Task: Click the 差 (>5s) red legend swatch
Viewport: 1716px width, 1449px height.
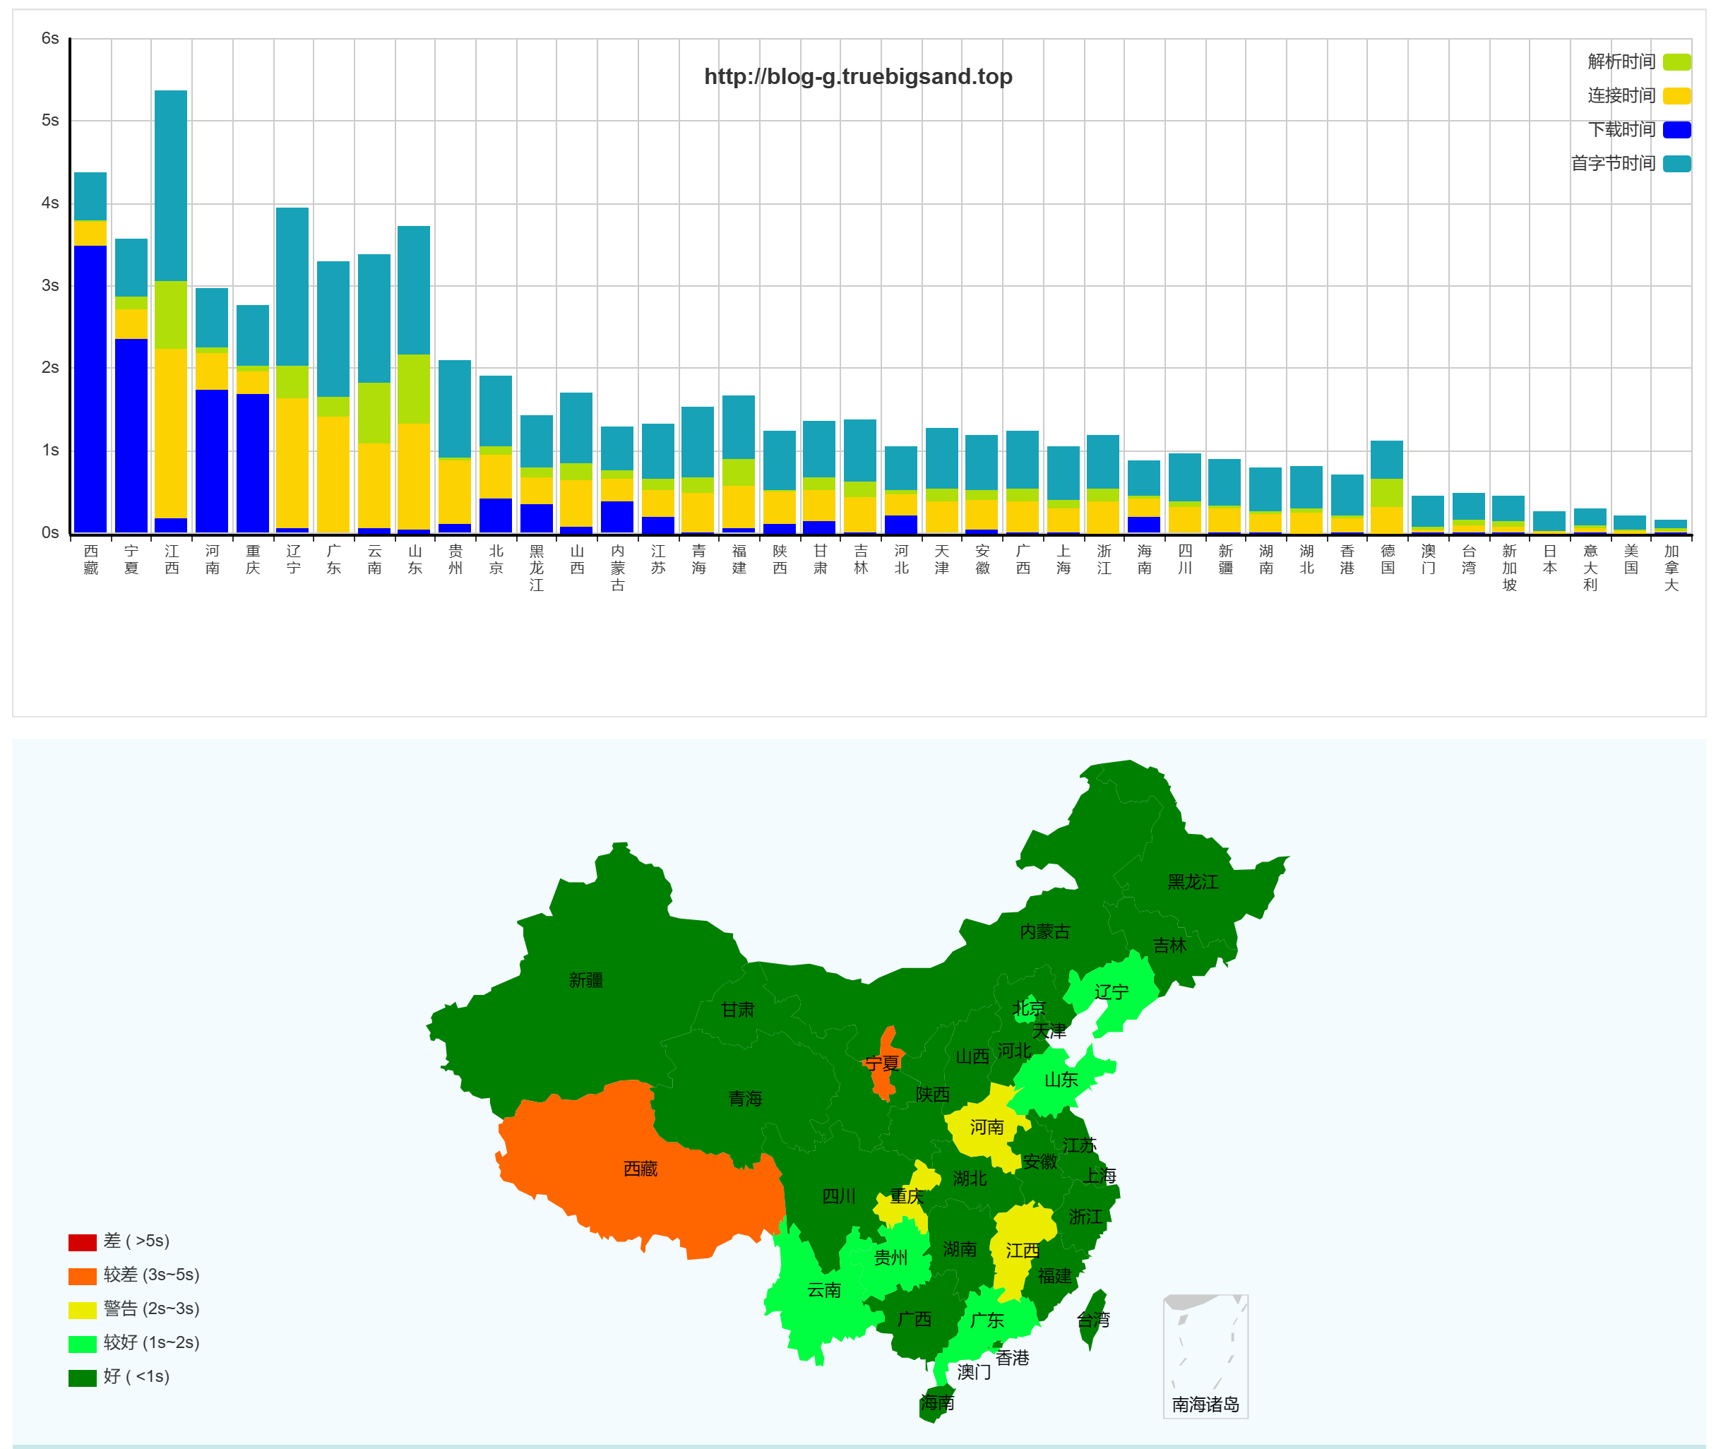Action: click(x=82, y=1242)
